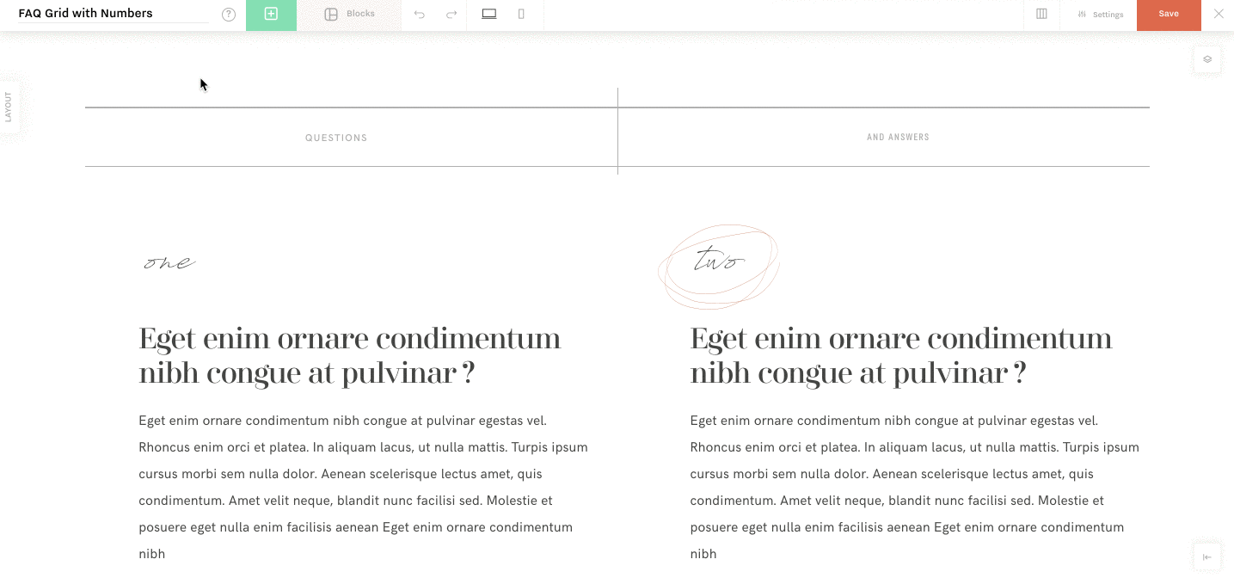
Task: Select the left column answer paragraph
Action: point(363,488)
